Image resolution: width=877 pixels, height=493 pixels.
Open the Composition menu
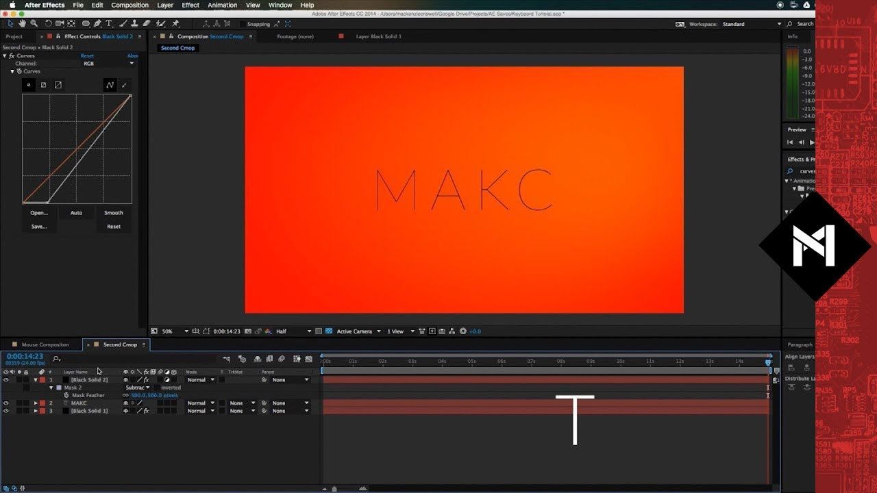pyautogui.click(x=129, y=5)
